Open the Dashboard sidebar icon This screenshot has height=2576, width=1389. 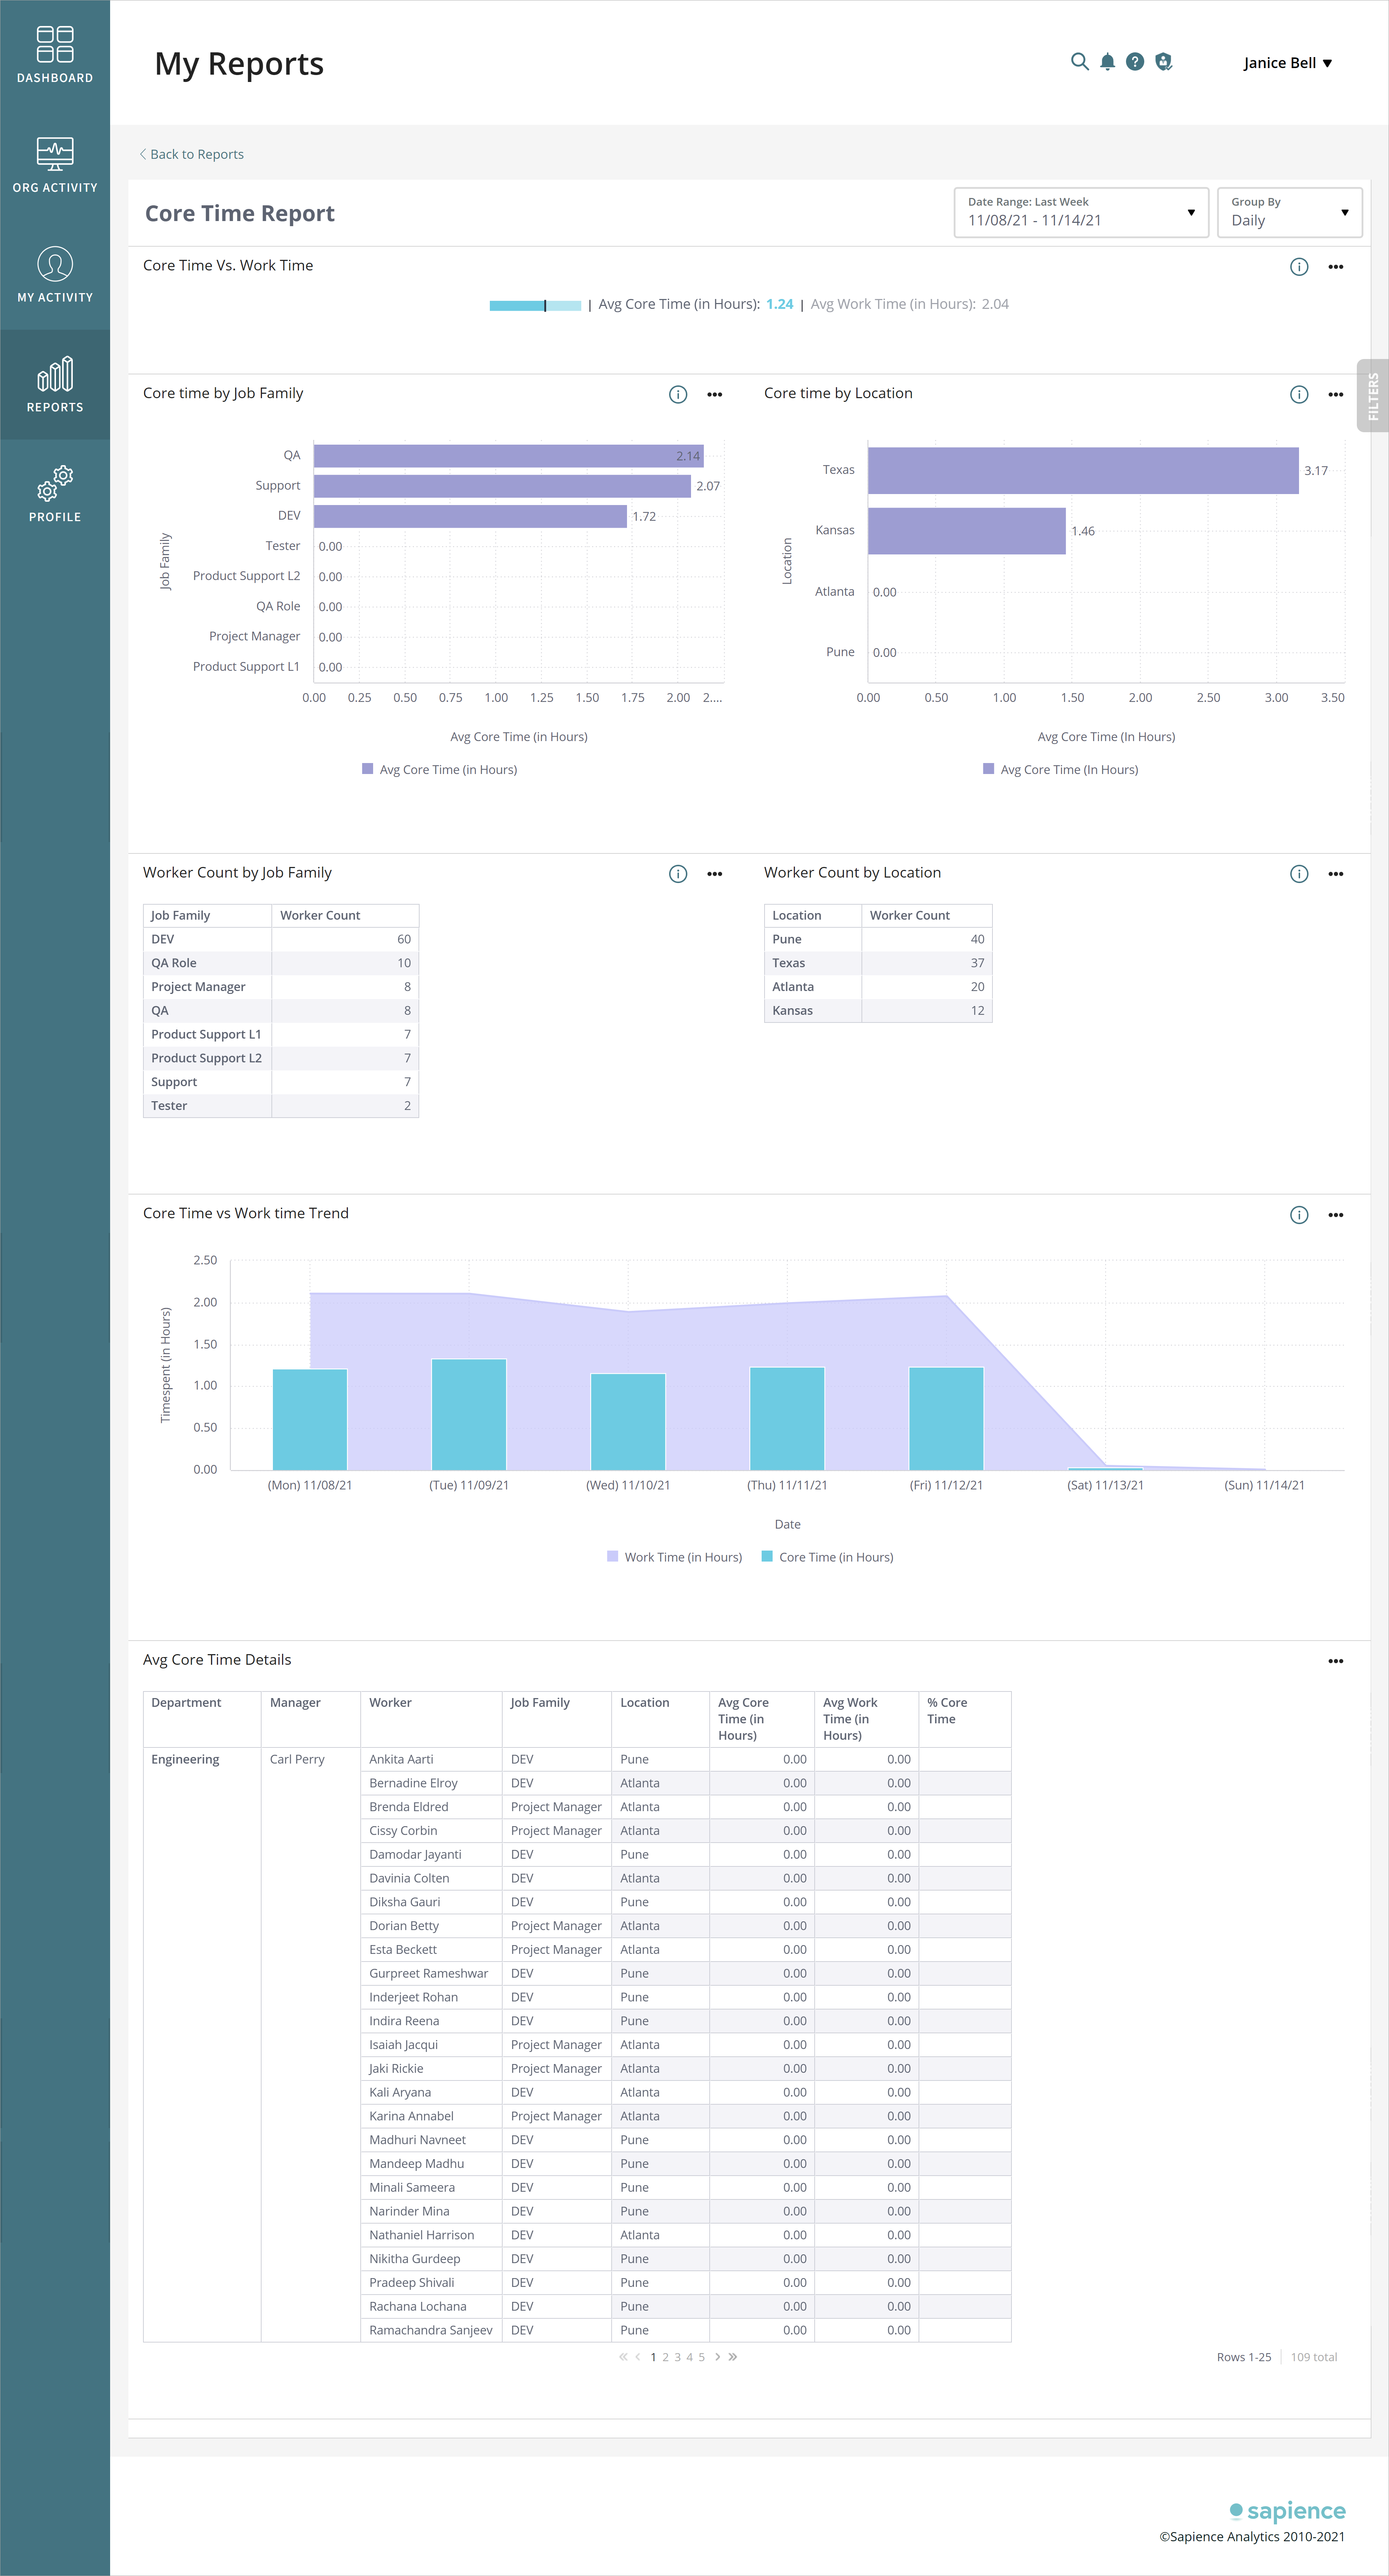point(55,55)
